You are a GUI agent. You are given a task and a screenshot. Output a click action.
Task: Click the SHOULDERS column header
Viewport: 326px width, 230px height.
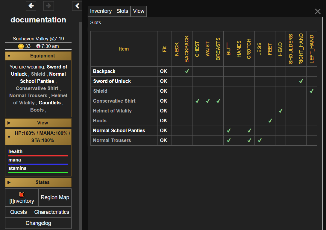[x=291, y=49]
